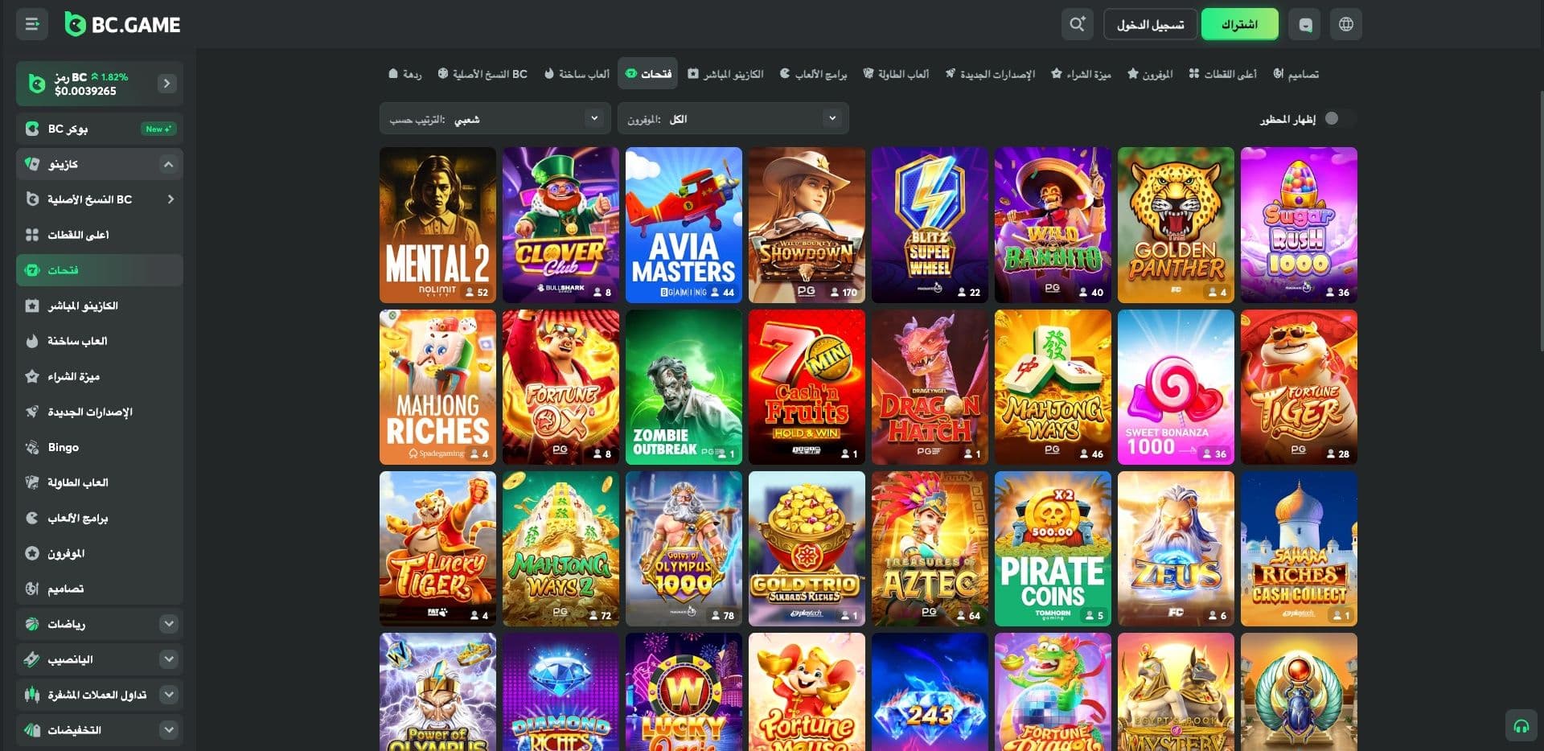Image resolution: width=1544 pixels, height=751 pixels.
Task: Open the hamburger sidebar menu icon
Action: (32, 24)
